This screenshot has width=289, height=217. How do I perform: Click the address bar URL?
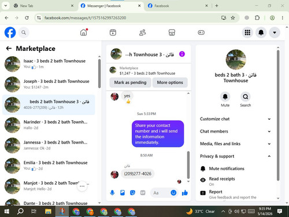tap(85, 18)
